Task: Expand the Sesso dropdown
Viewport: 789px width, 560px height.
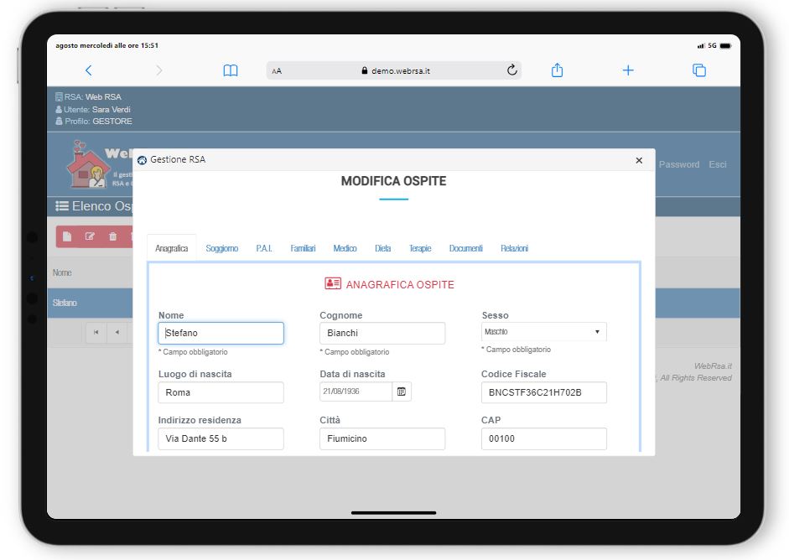Action: pos(543,332)
